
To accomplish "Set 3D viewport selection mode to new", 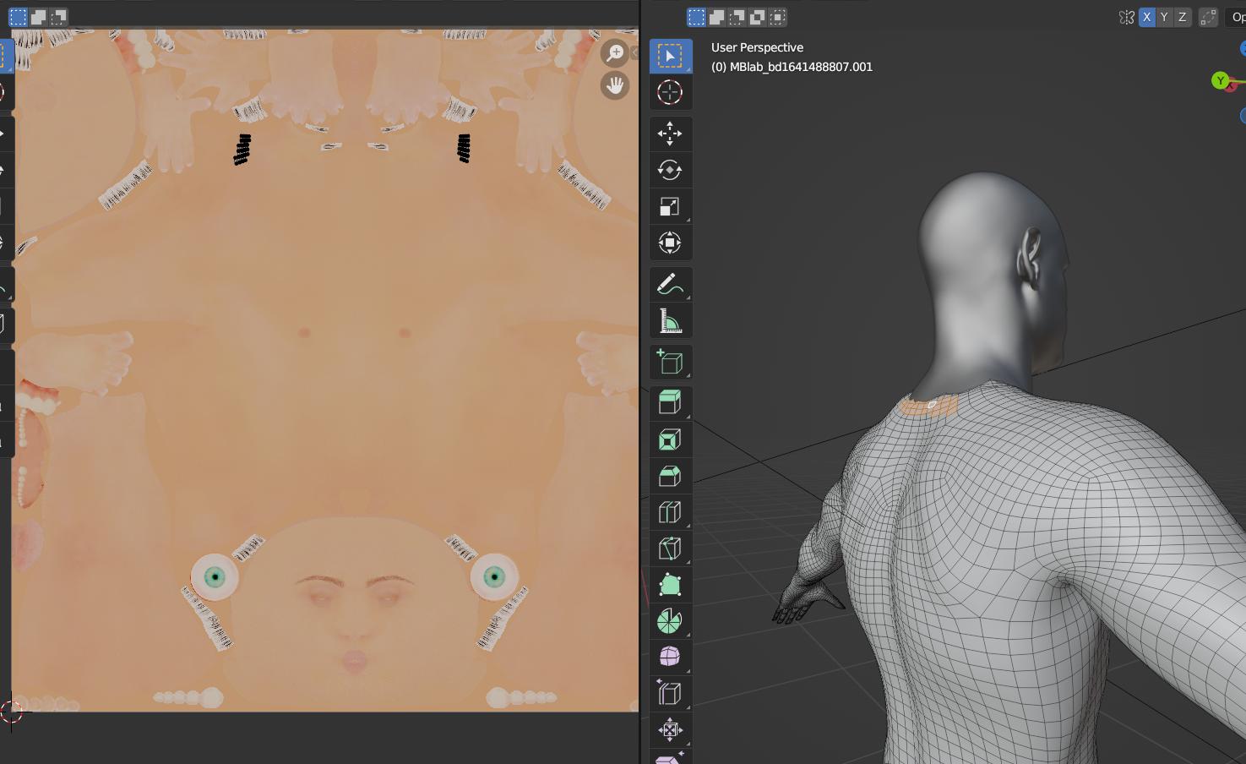I will click(x=696, y=17).
